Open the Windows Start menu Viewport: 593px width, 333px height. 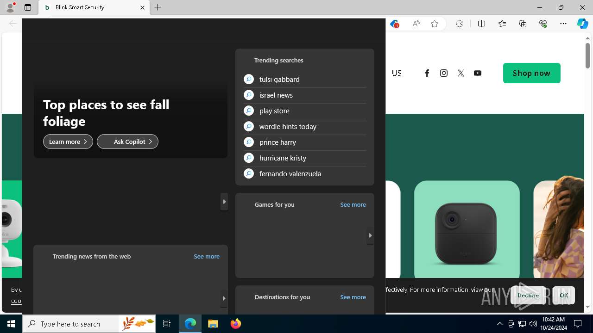[11, 324]
